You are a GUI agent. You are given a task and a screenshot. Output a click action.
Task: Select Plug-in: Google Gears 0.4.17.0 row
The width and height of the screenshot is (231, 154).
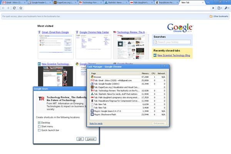[128, 111]
